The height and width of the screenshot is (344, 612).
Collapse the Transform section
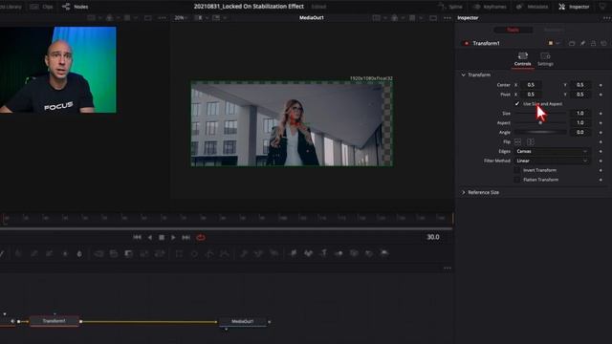pos(463,75)
